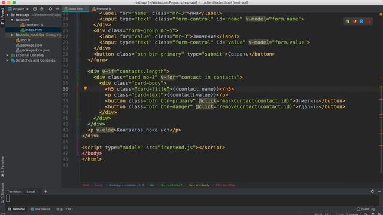Select the Local terminal tab

[31, 191]
